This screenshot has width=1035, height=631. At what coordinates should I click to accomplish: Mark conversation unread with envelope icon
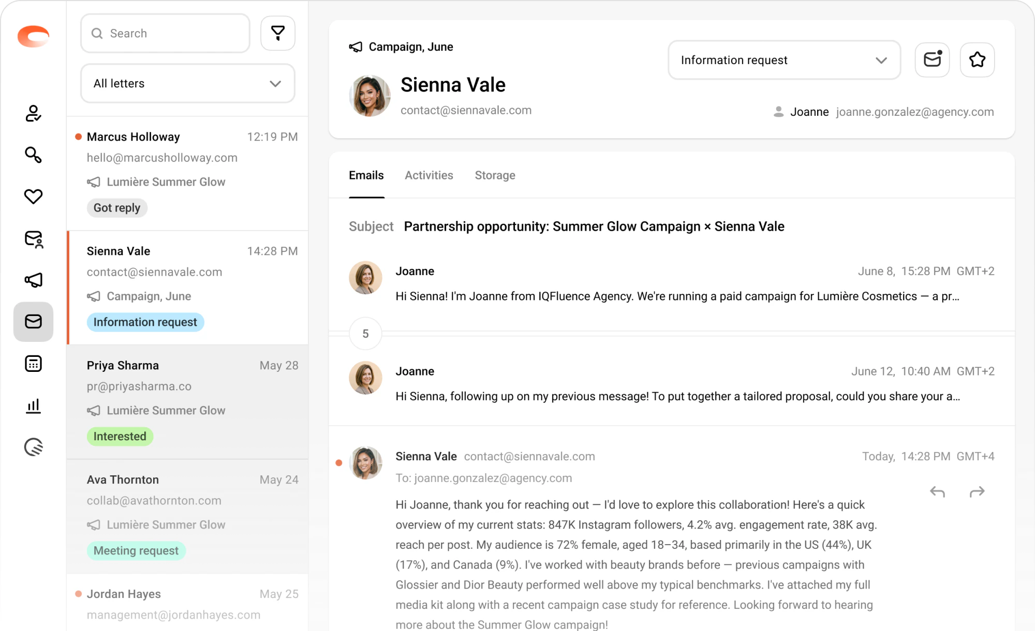932,59
